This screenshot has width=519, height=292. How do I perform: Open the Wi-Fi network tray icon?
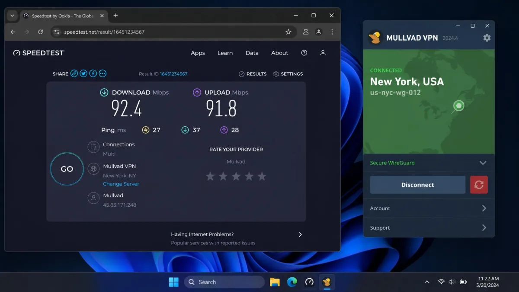[x=441, y=282]
